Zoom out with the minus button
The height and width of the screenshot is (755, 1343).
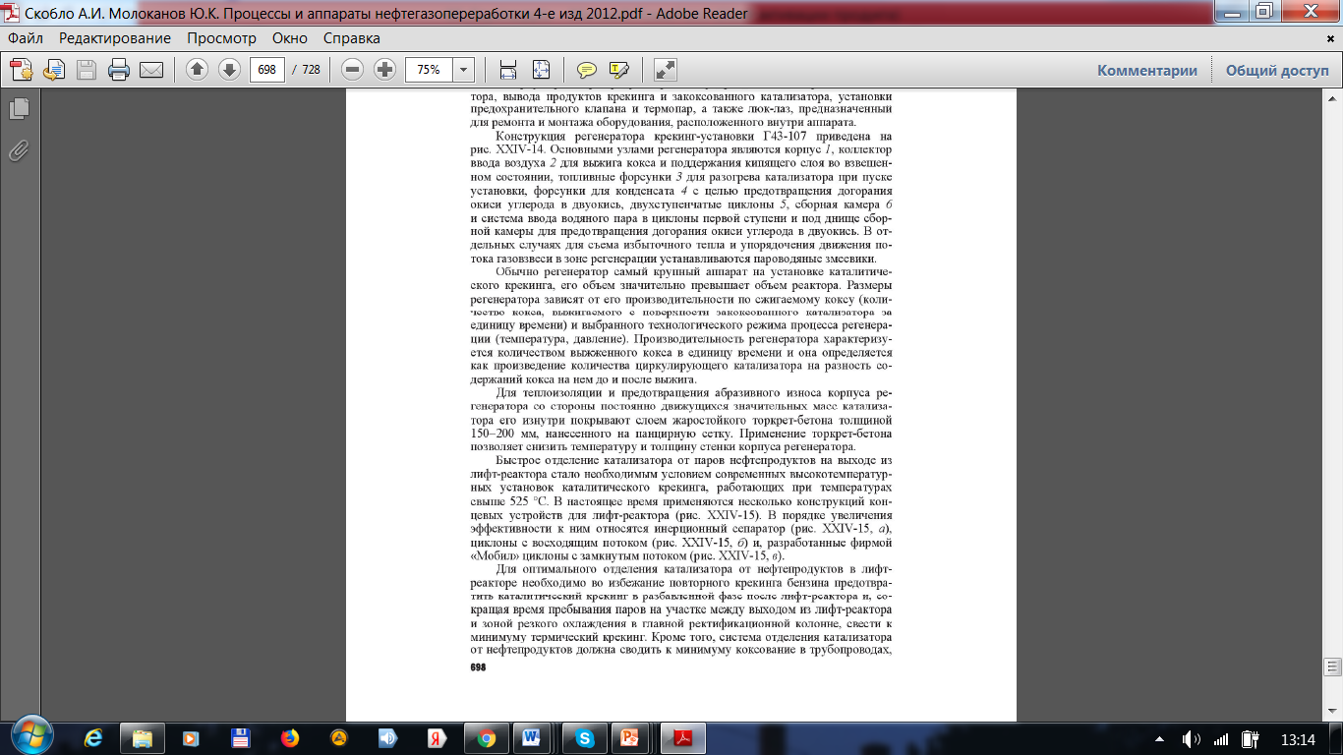tap(353, 70)
